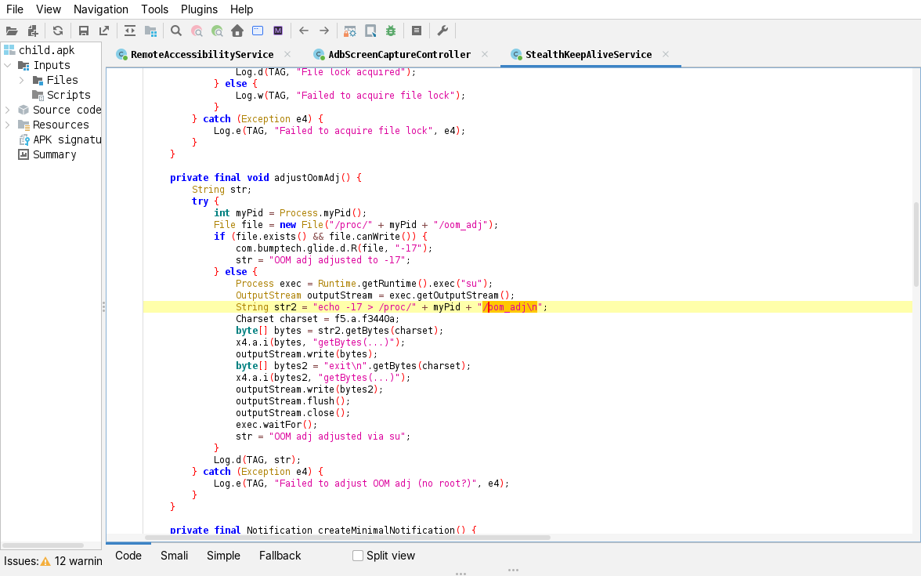
Task: Expand the Files tree node
Action: (22, 80)
